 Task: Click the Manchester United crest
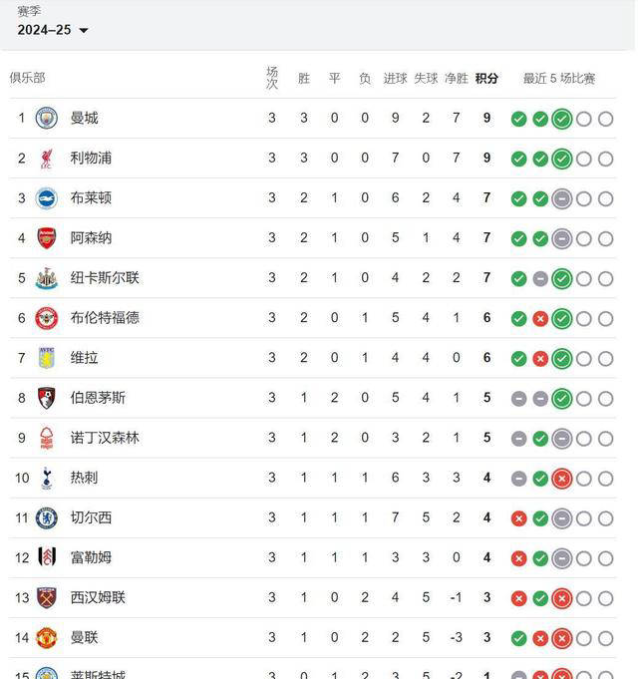click(46, 638)
